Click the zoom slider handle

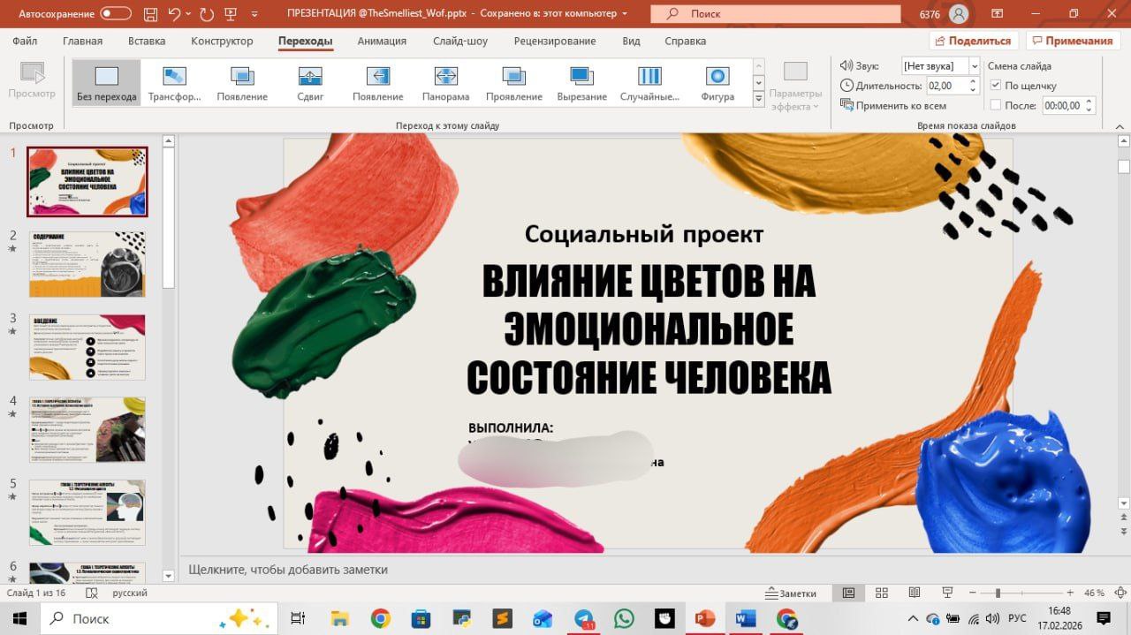click(x=998, y=593)
